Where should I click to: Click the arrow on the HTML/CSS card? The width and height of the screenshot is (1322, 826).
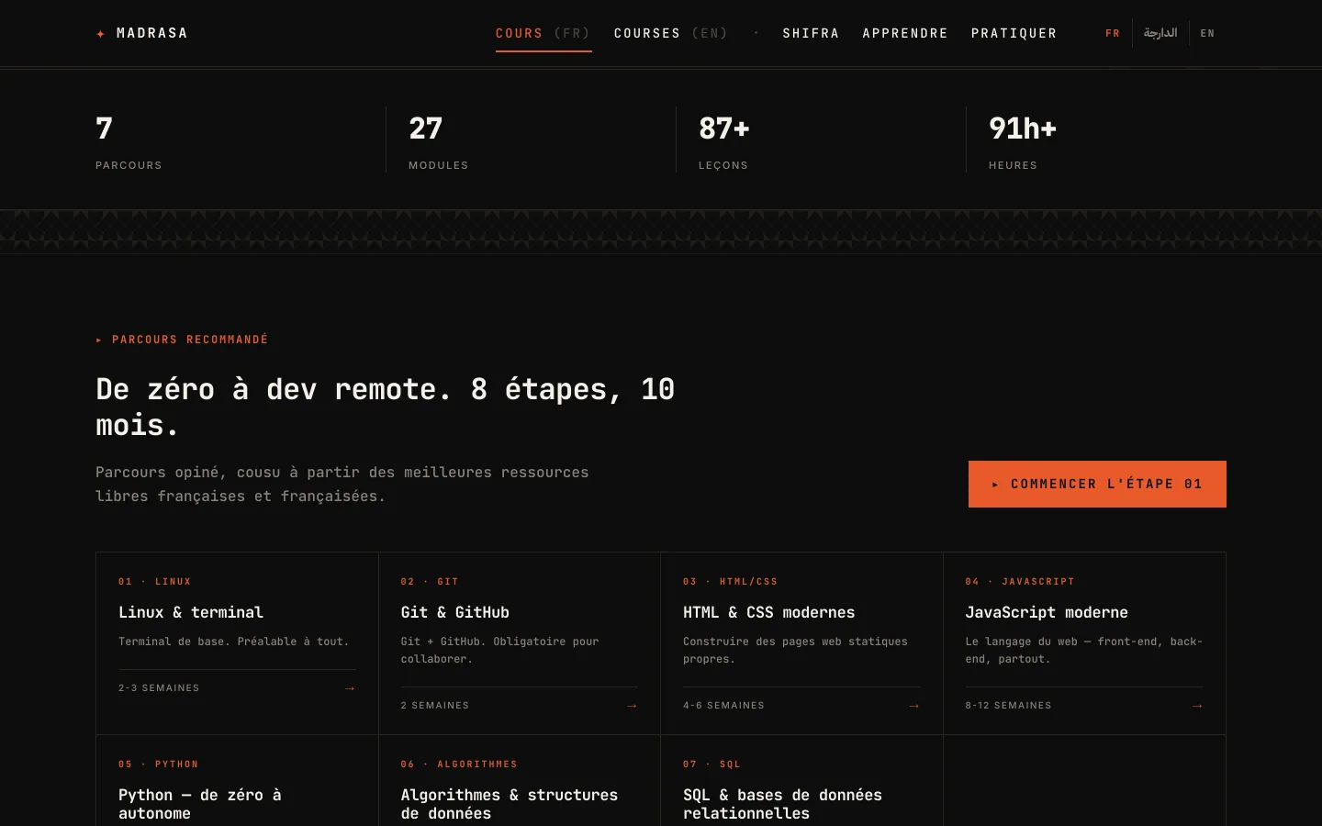tap(914, 706)
